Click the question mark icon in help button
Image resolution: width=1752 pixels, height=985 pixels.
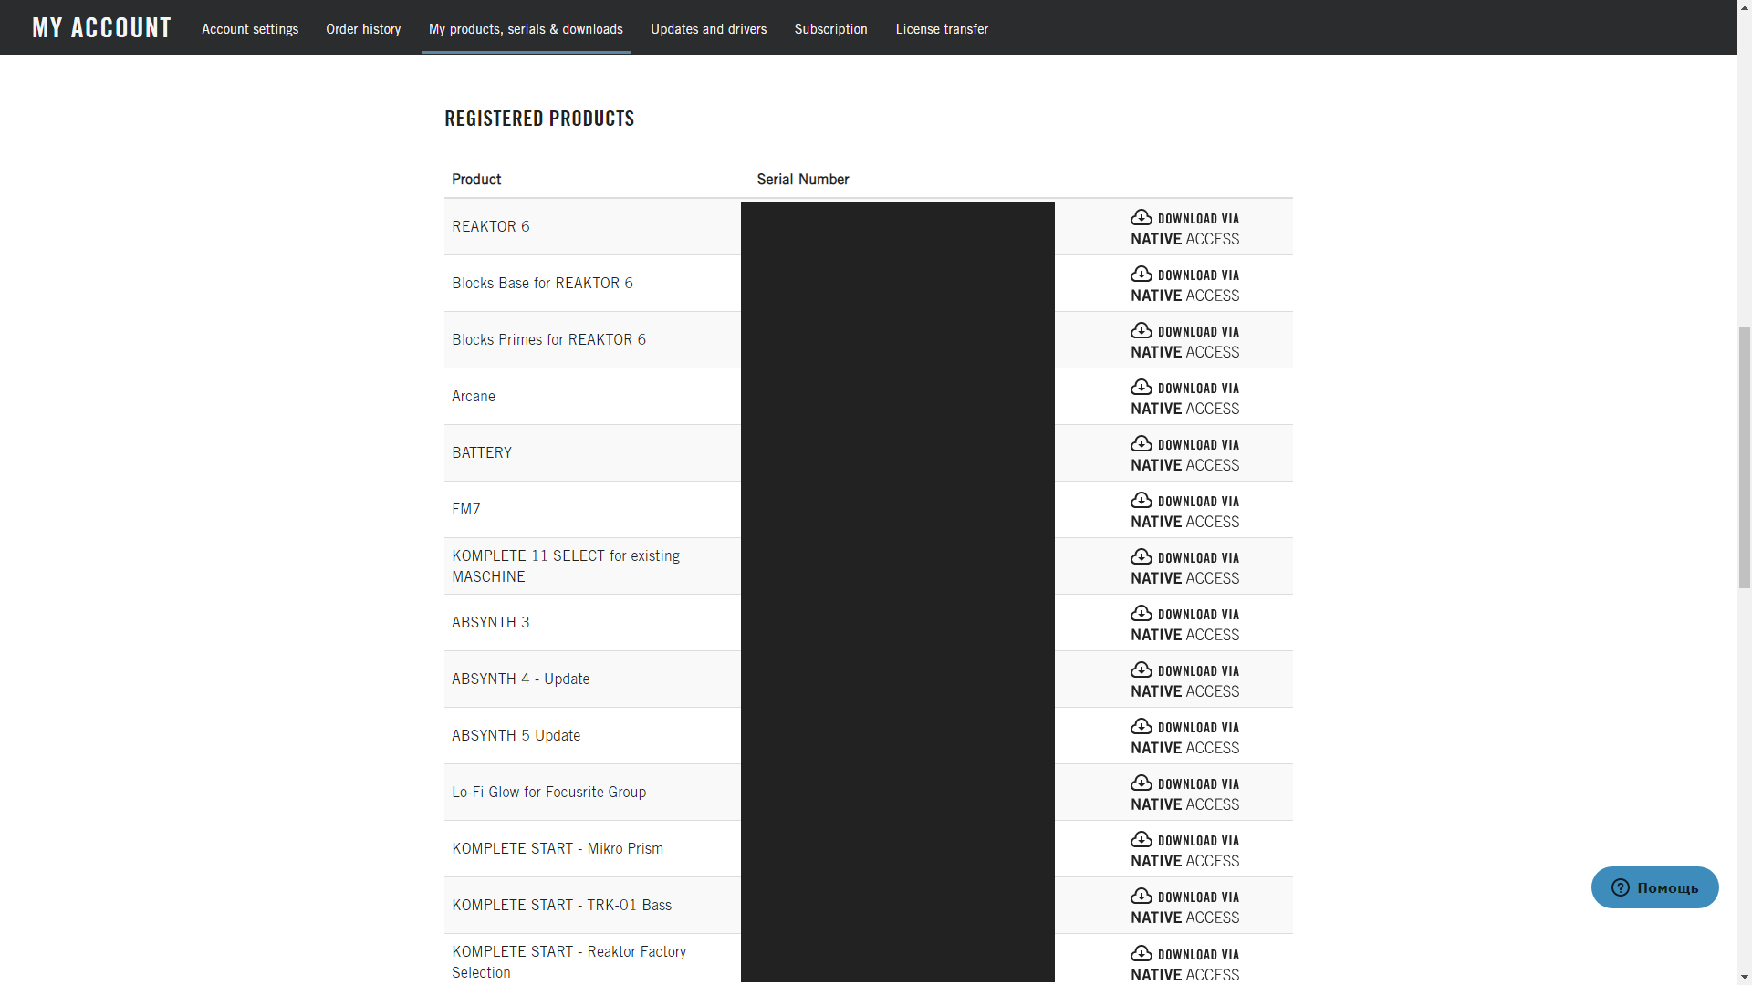pos(1621,887)
